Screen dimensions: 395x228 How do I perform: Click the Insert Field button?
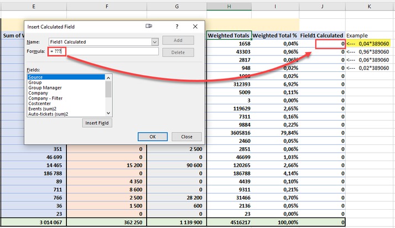pyautogui.click(x=97, y=123)
